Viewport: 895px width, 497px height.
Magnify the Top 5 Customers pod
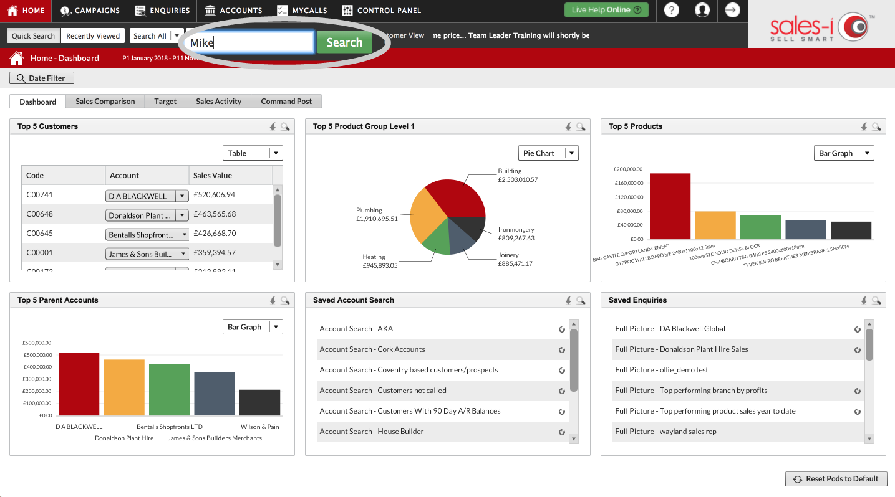[x=285, y=126]
